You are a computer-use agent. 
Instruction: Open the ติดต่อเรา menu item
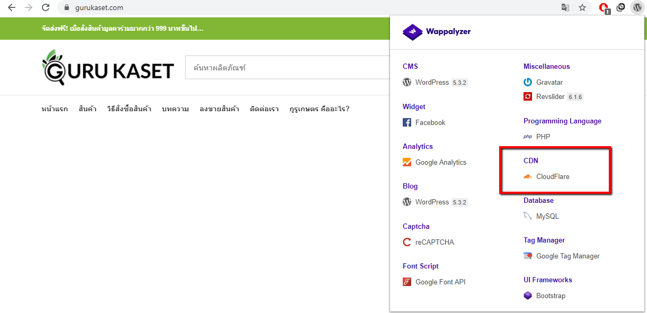264,109
